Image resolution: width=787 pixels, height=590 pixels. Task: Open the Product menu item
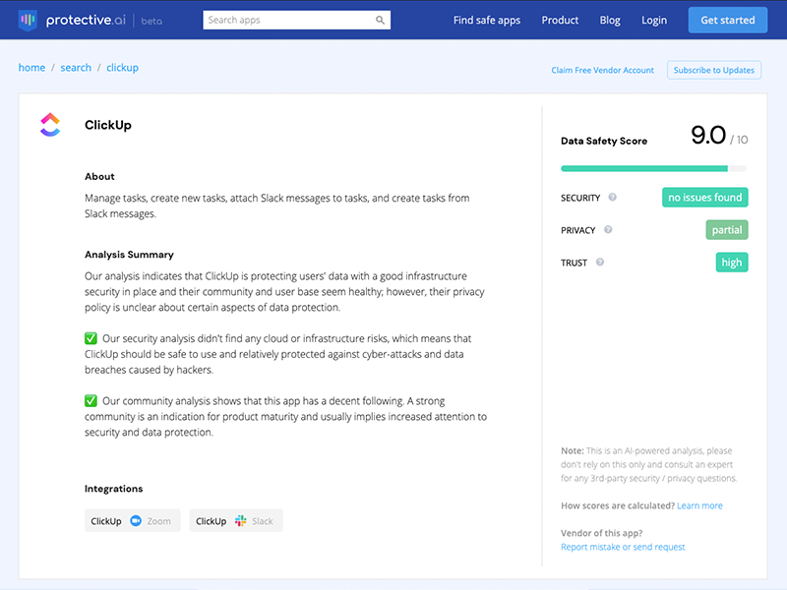pos(560,20)
